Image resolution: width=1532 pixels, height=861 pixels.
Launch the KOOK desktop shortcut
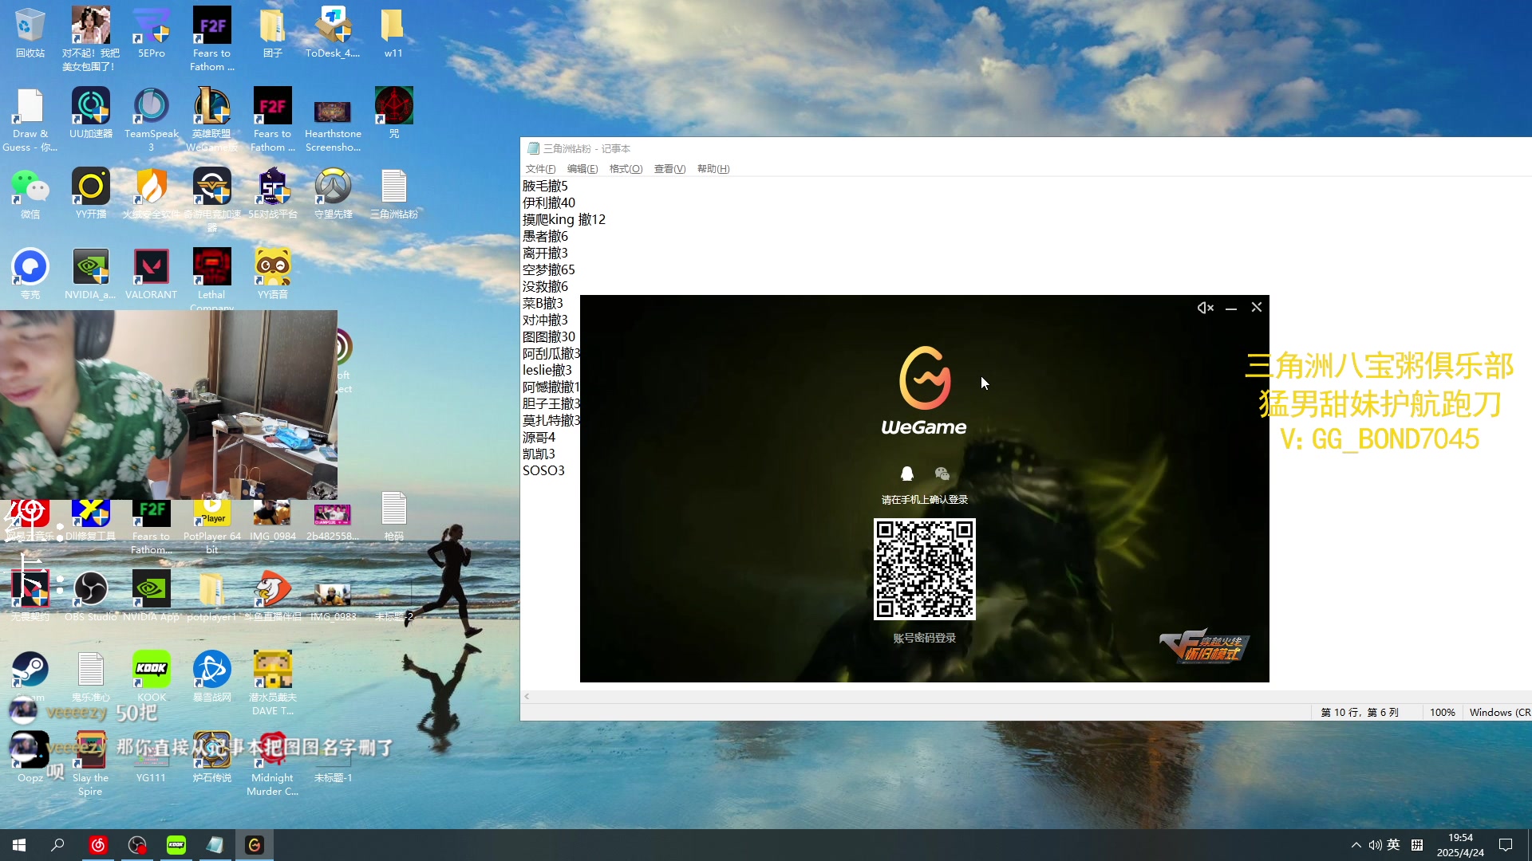pos(152,677)
